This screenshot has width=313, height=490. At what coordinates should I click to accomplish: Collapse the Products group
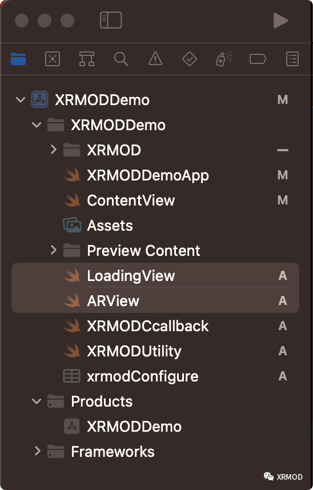coord(37,401)
